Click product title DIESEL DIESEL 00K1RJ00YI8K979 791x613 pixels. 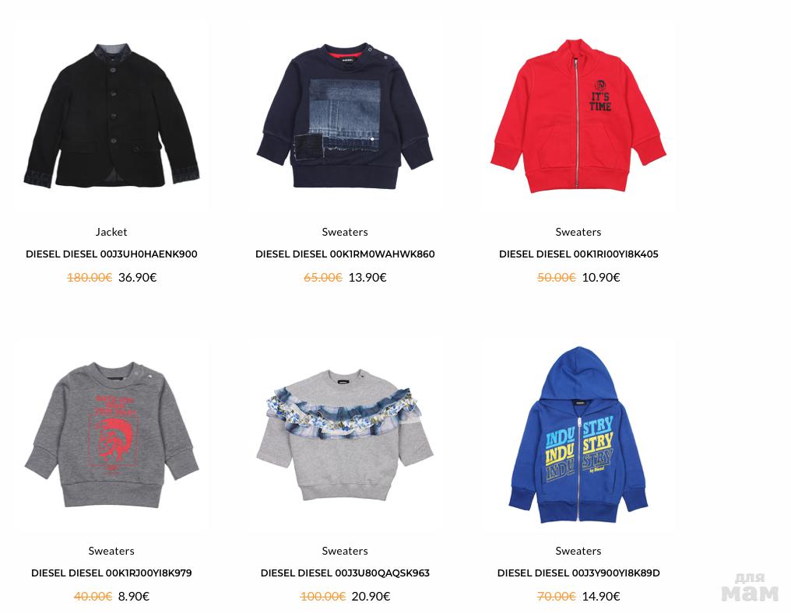111,573
